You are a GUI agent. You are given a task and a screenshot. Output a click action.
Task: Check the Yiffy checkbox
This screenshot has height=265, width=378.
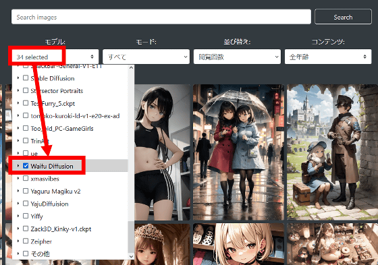(x=26, y=216)
